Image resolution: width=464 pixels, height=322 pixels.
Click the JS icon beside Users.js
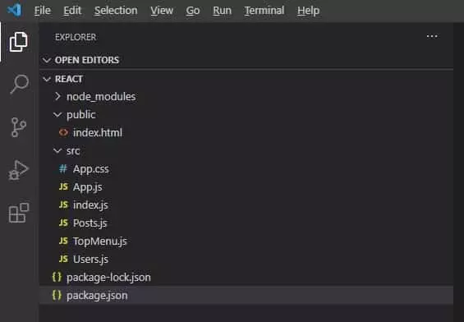tap(63, 259)
